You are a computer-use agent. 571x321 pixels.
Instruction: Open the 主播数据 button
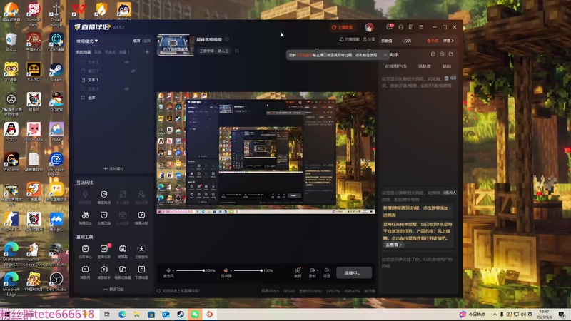342,27
